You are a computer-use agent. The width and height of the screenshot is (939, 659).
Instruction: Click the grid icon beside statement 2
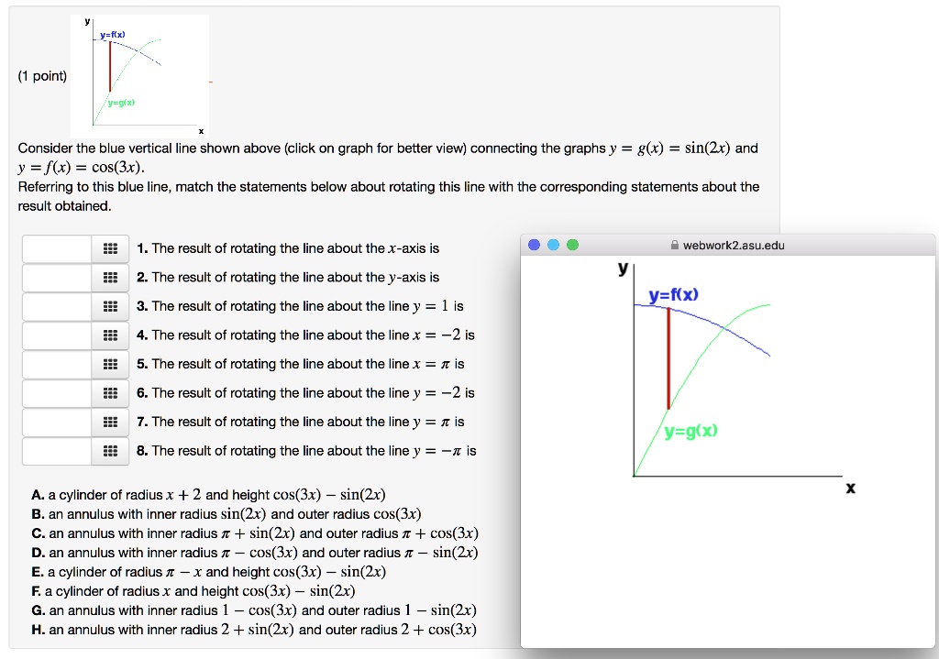pyautogui.click(x=110, y=278)
